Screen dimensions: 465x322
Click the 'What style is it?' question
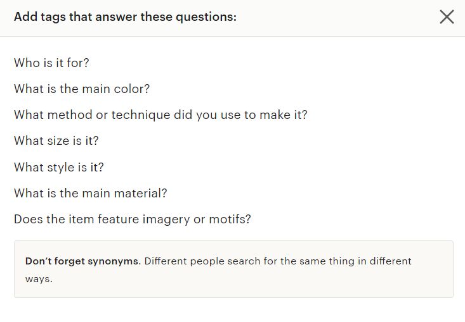tap(59, 168)
